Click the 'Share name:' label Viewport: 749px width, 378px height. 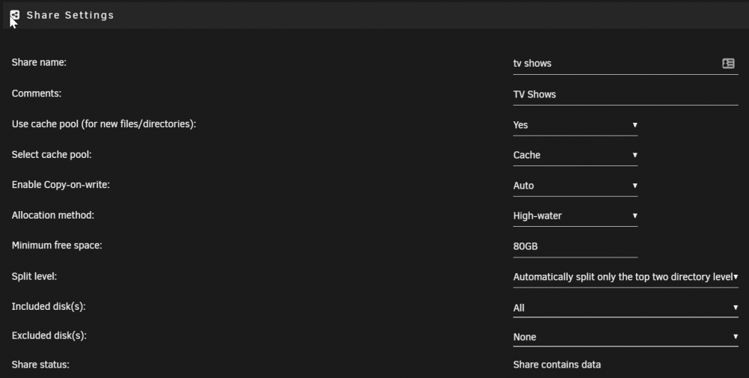tap(39, 62)
